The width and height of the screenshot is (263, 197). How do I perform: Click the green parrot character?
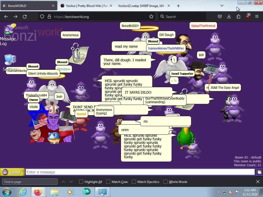[x=185, y=138]
